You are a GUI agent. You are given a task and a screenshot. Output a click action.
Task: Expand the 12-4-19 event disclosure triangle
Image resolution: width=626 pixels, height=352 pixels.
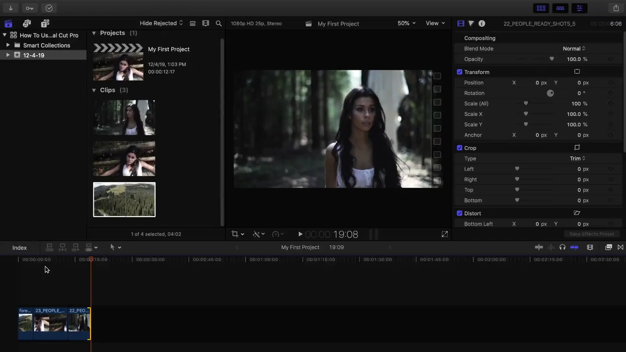(x=8, y=55)
